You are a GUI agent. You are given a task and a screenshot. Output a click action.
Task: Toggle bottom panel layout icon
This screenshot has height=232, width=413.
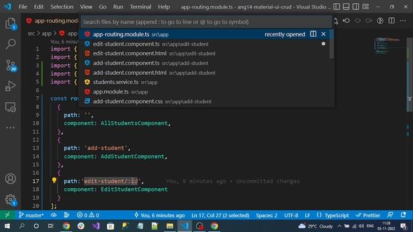click(346, 6)
